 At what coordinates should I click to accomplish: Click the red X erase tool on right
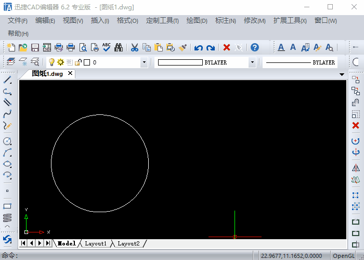coord(356,125)
